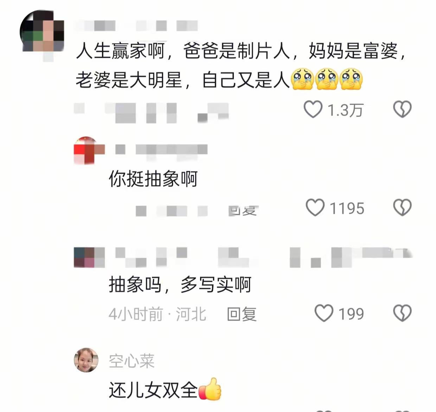Like the 抽象吗，多写实啊 reply
Image resolution: width=436 pixels, height=412 pixels.
click(324, 313)
